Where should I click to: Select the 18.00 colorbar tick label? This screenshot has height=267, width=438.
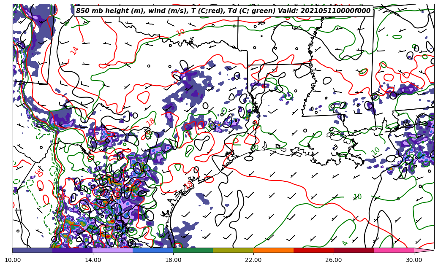[x=173, y=260]
